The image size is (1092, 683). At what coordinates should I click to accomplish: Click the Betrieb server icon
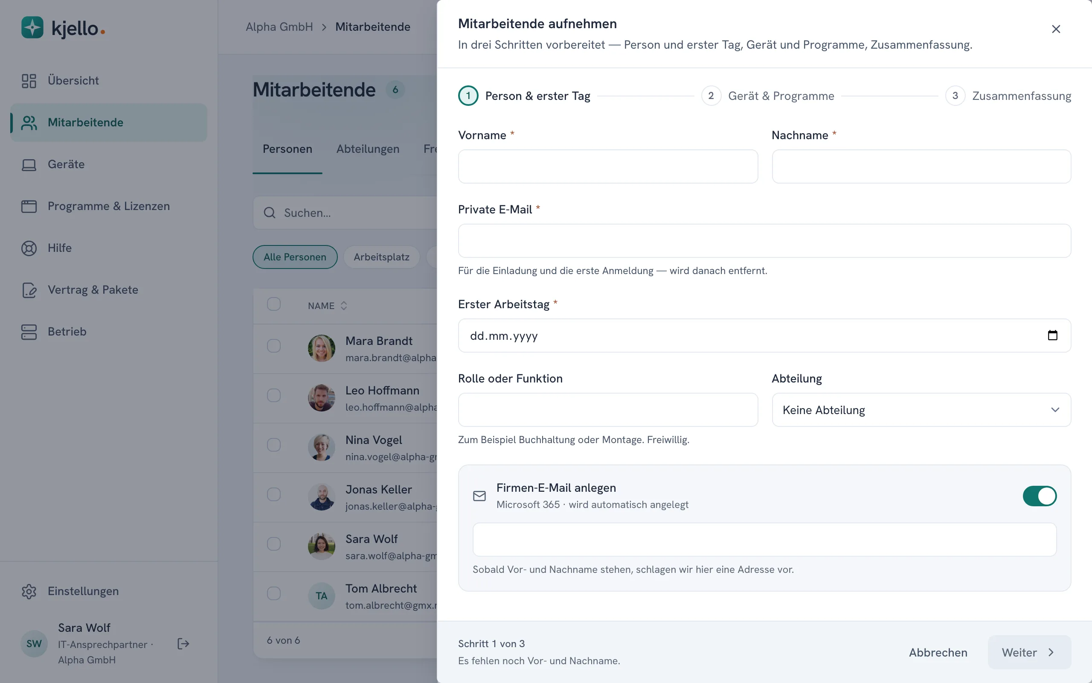(x=29, y=332)
